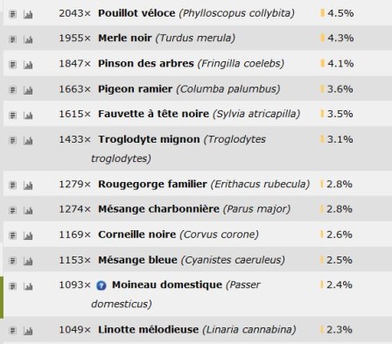The image size is (392, 344).
Task: Select the Merle noir species name
Action: pyautogui.click(x=125, y=38)
